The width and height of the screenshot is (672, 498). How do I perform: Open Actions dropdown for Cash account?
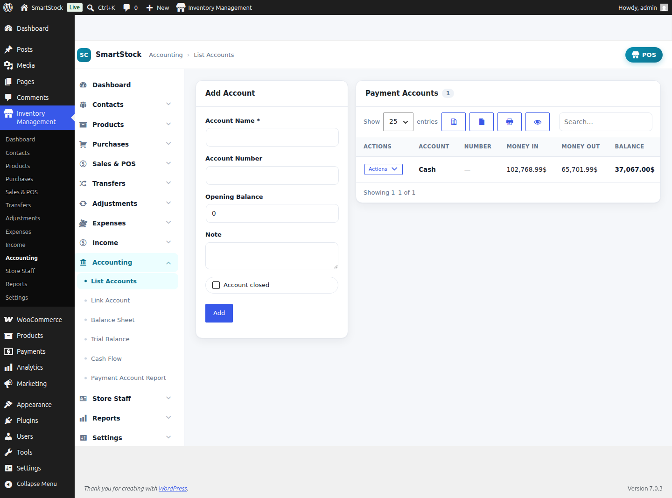click(x=383, y=169)
